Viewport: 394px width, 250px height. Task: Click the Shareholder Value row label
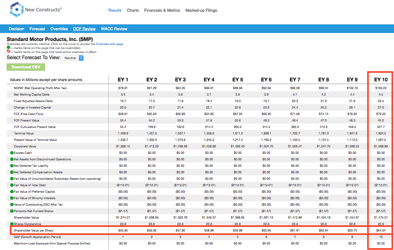click(27, 218)
